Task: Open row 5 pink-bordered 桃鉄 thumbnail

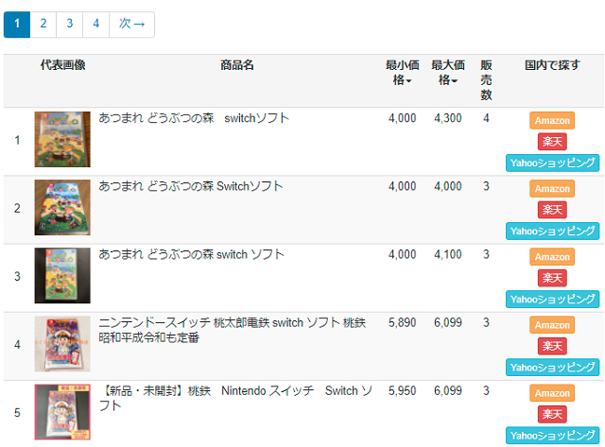Action: (62, 412)
